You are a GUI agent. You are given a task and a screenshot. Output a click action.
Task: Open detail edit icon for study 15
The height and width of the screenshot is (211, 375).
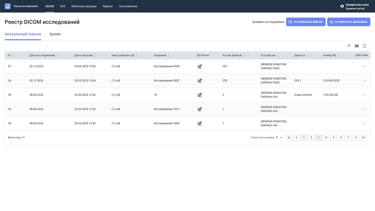click(x=200, y=95)
